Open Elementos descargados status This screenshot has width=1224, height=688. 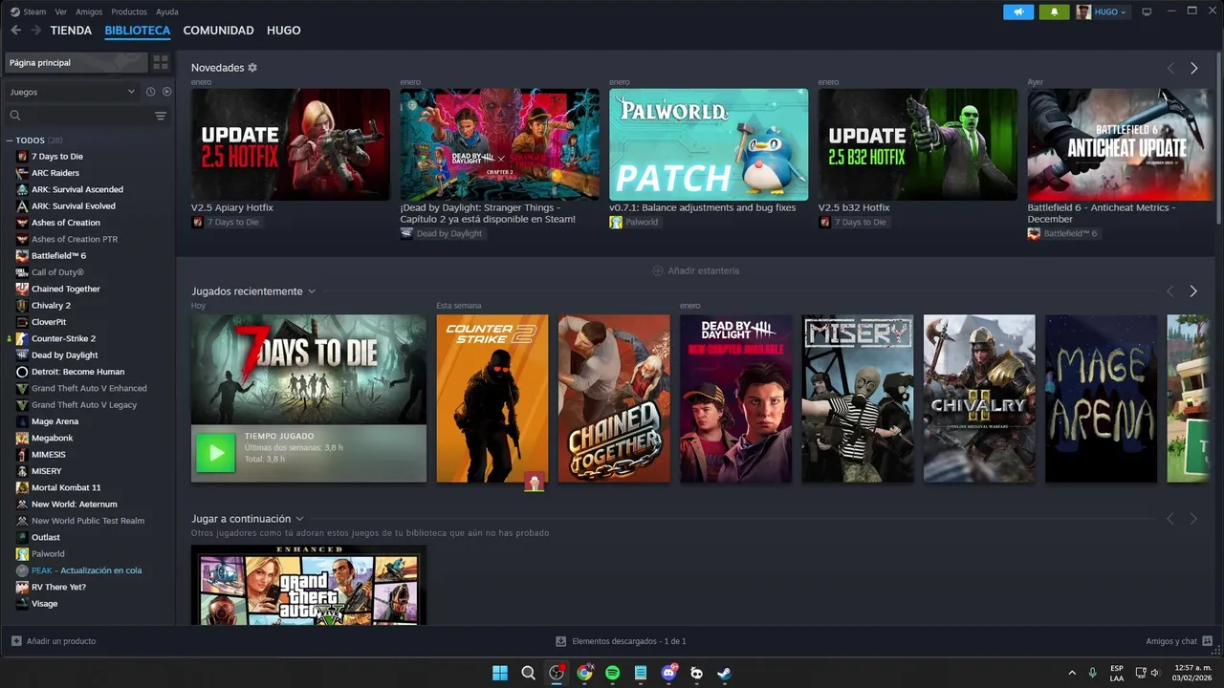[629, 641]
